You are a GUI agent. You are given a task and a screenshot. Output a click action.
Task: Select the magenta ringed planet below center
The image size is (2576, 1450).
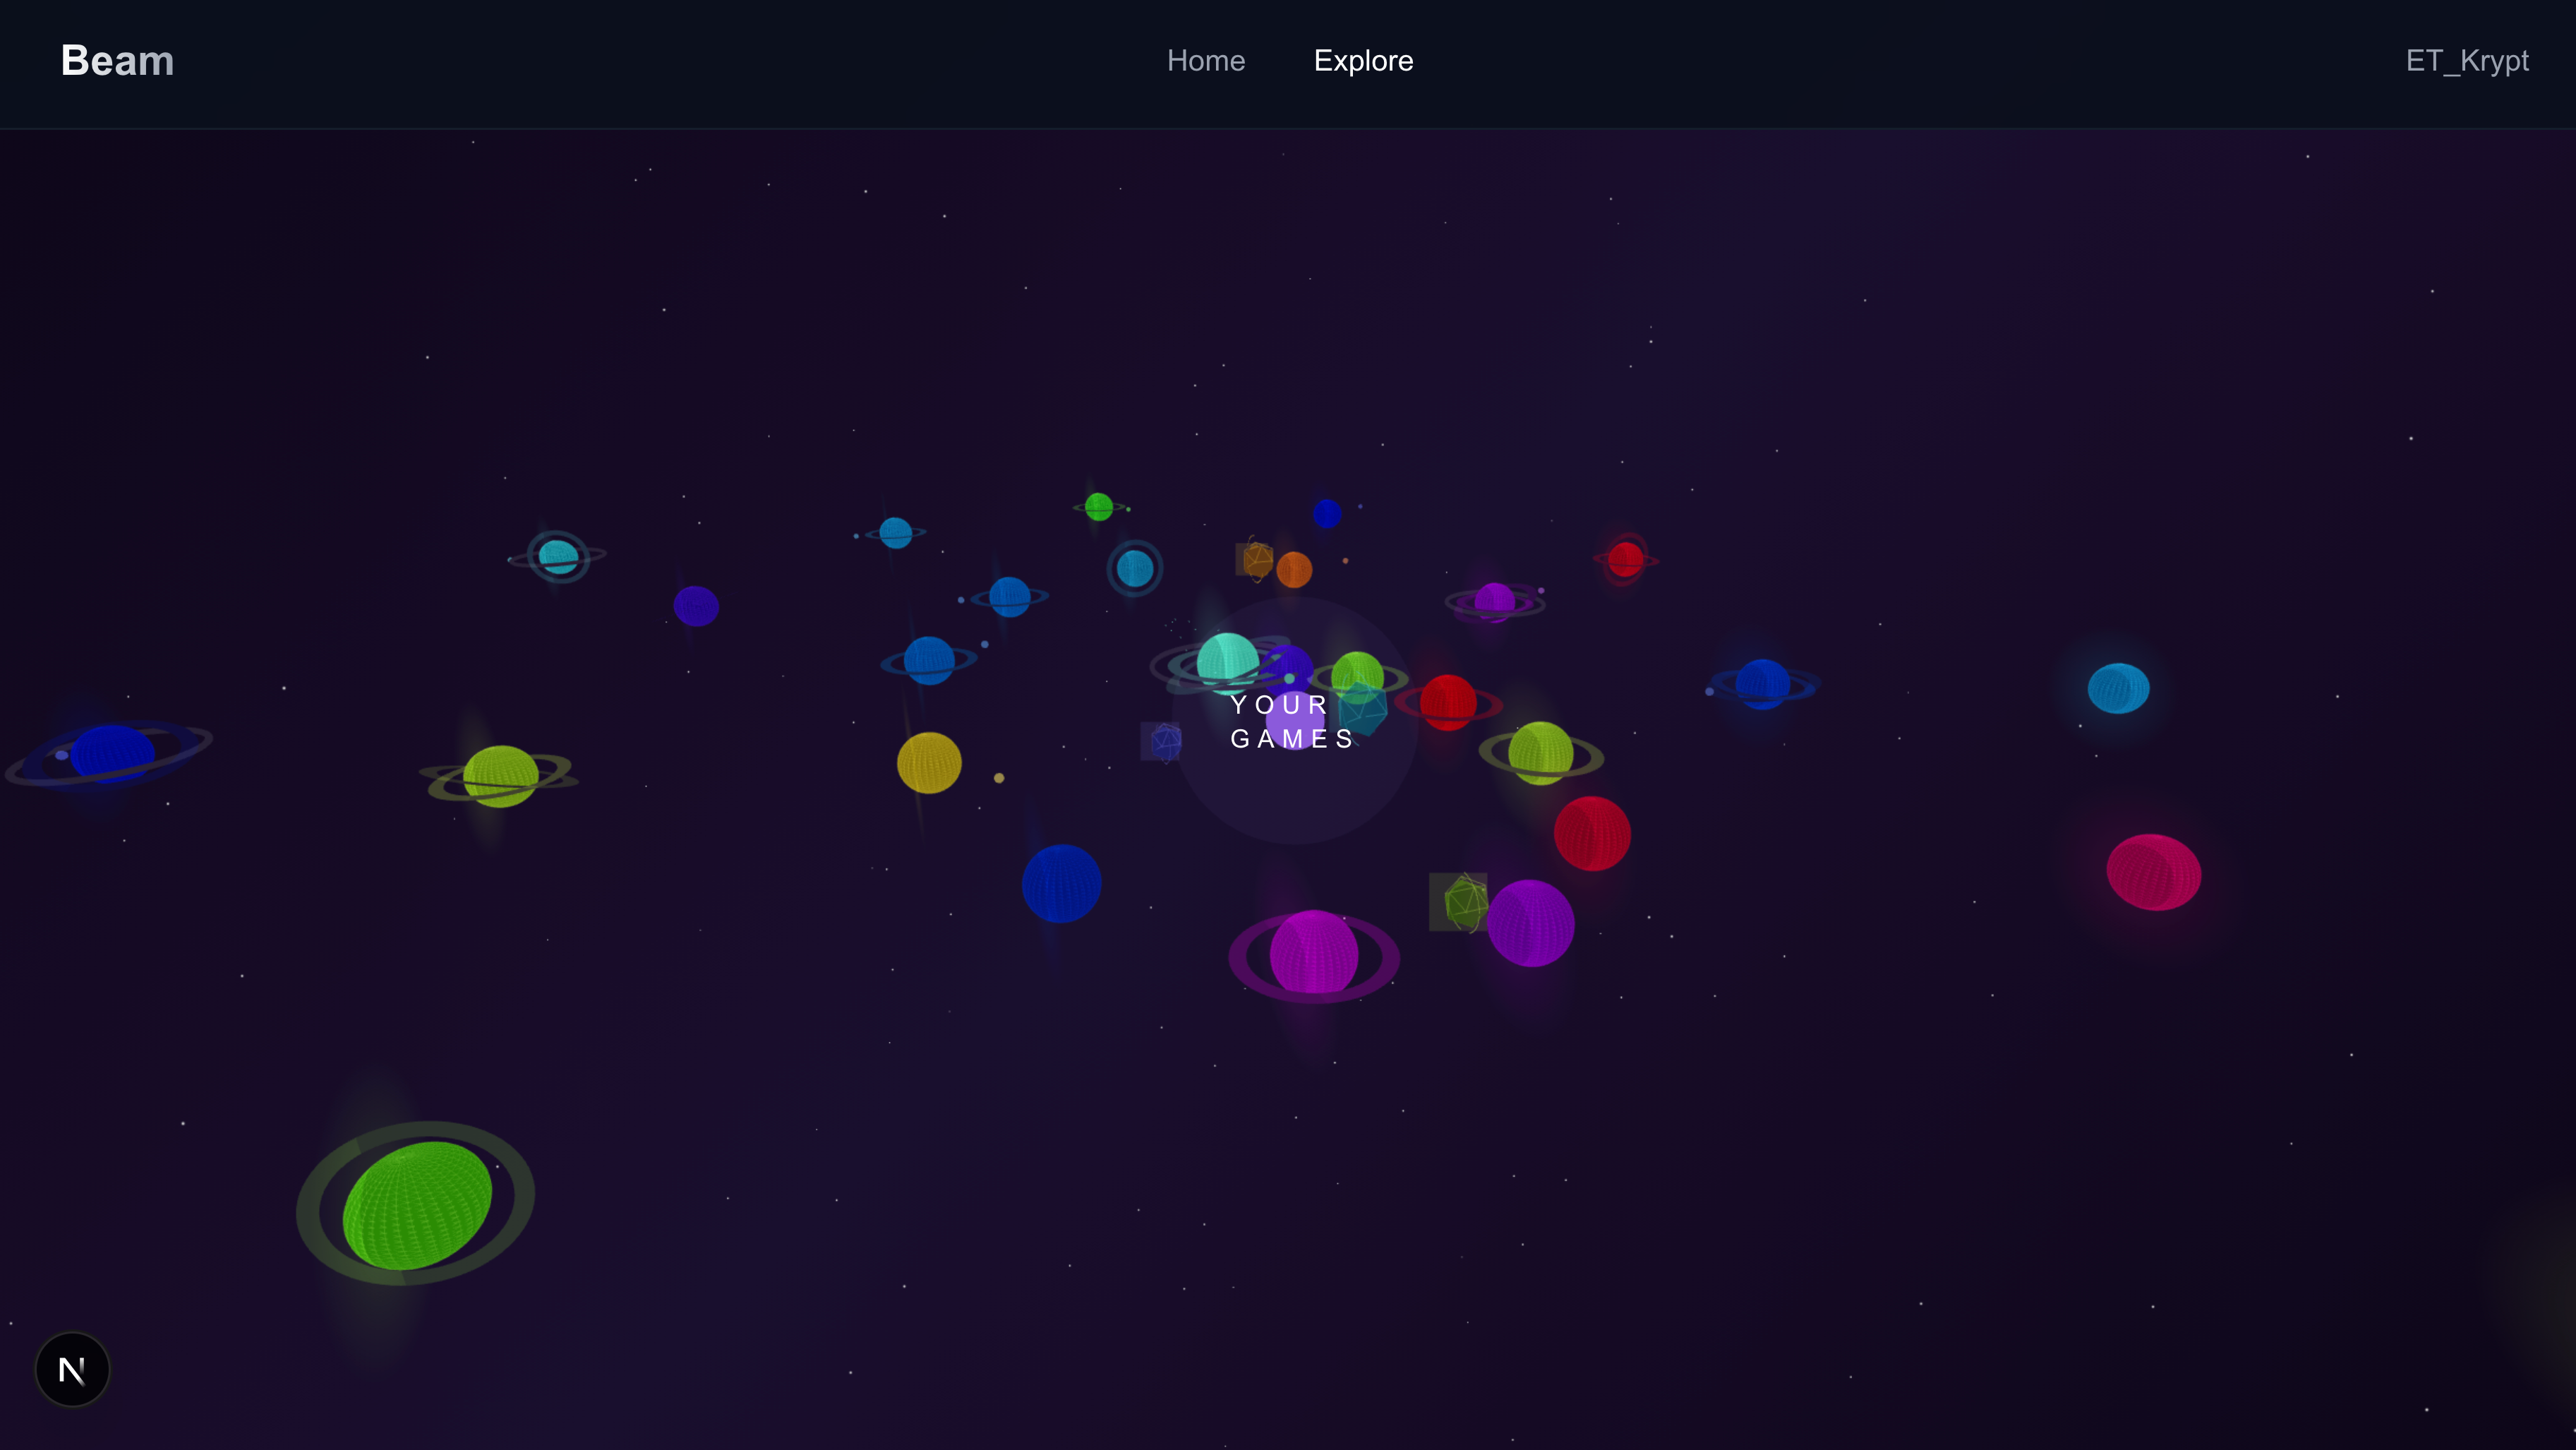point(1313,953)
